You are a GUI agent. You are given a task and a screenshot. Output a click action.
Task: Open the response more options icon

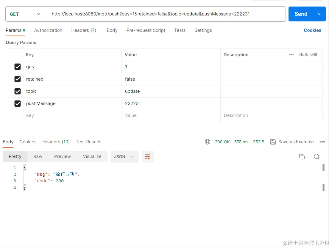click(322, 142)
